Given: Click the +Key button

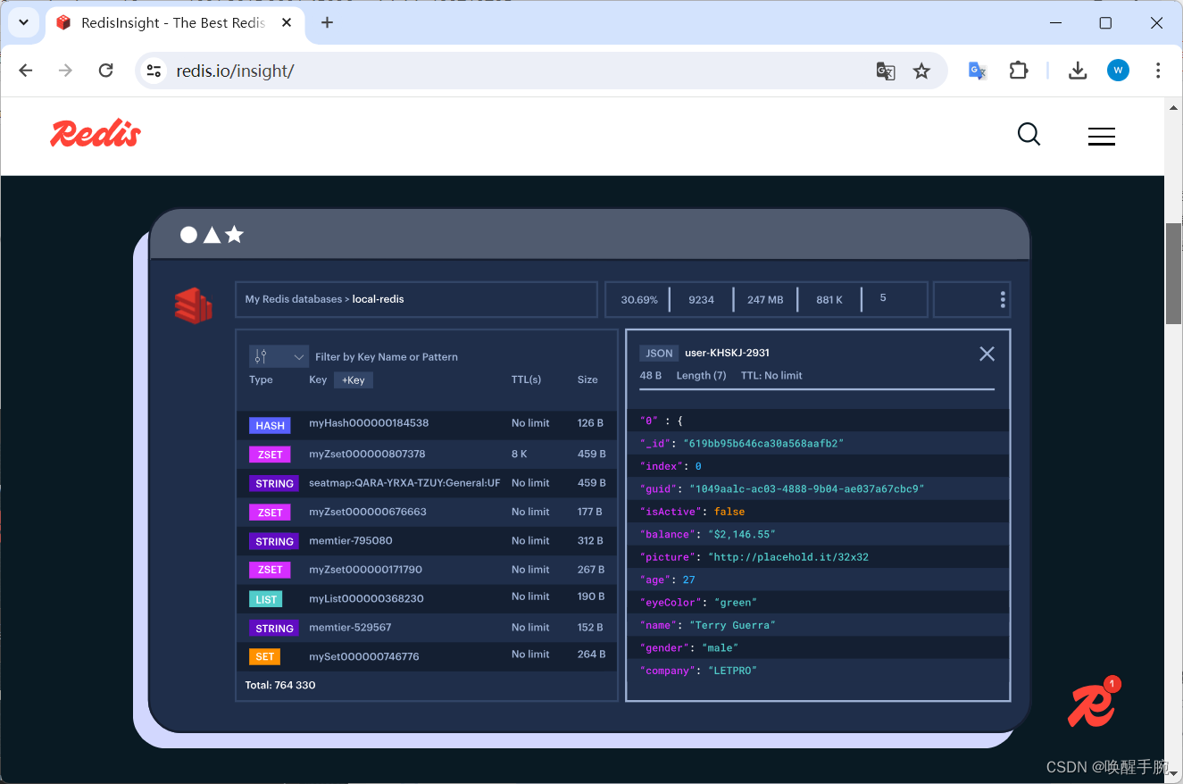Looking at the screenshot, I should (x=354, y=379).
